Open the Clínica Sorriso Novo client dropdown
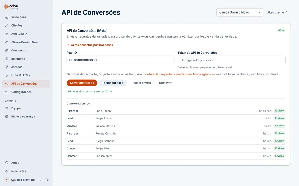This screenshot has height=186, width=299. pos(240,12)
